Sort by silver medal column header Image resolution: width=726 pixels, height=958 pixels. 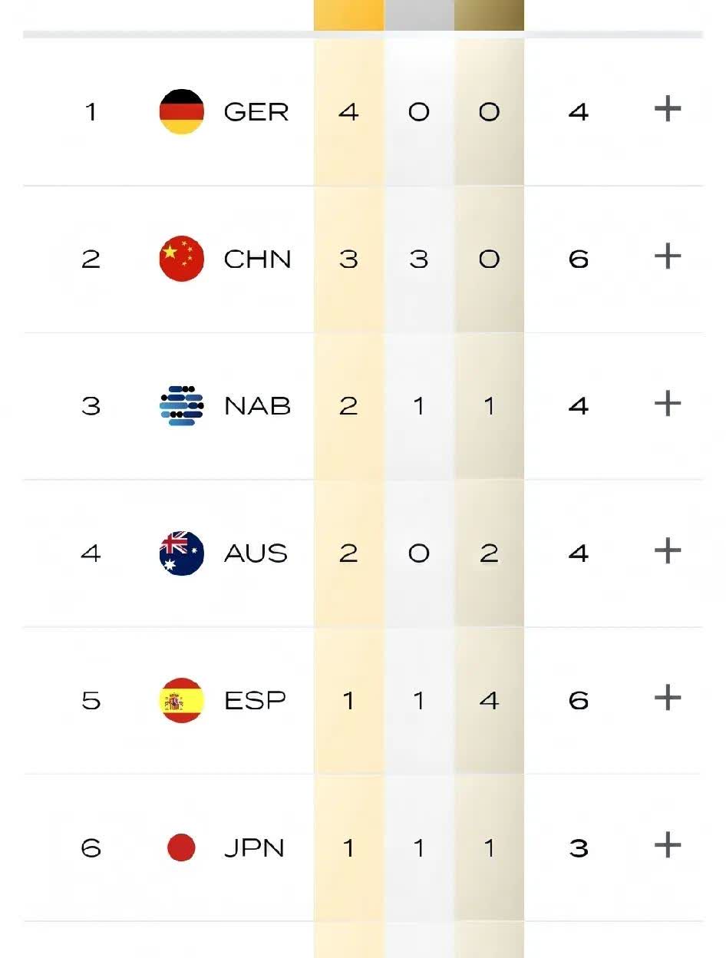(419, 15)
